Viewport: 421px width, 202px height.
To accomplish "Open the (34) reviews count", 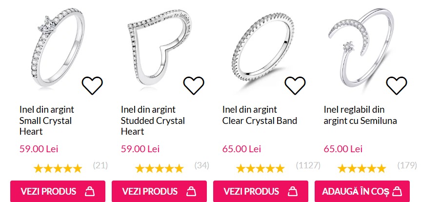I will tap(201, 165).
